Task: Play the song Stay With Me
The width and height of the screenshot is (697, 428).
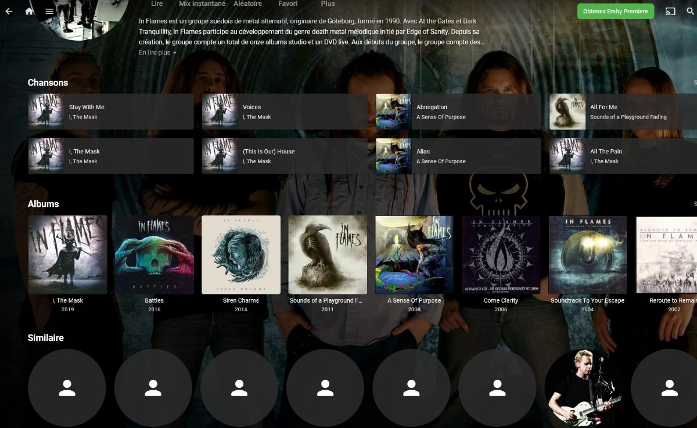Action: [111, 112]
